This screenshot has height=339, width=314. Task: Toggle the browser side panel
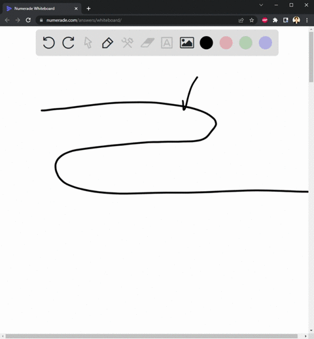point(286,20)
